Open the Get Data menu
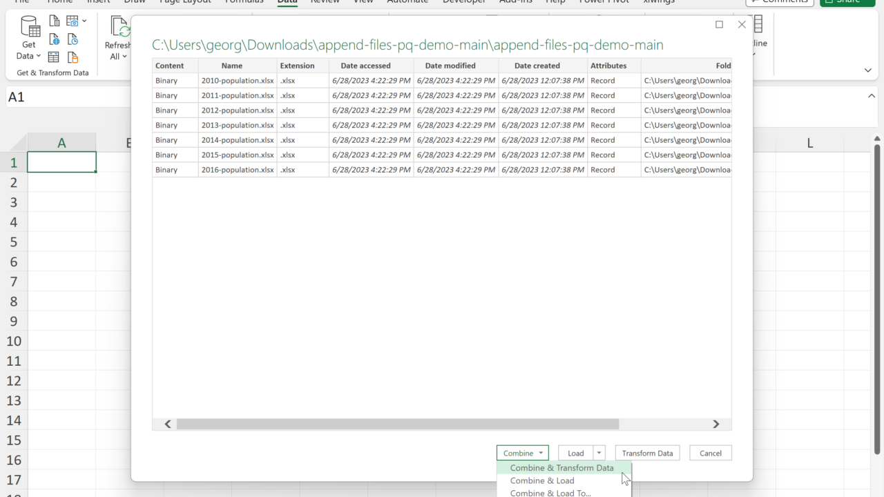Viewport: 884px width, 497px height. click(29, 38)
